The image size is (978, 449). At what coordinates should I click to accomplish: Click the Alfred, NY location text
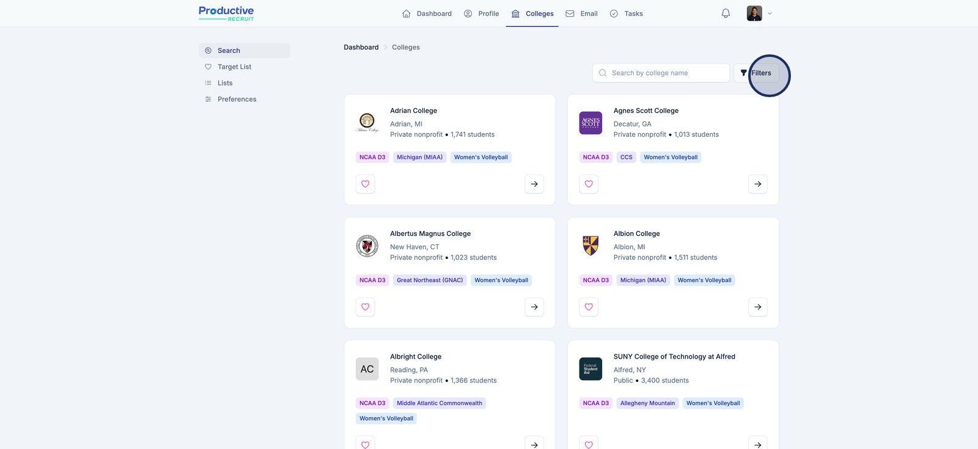coord(630,370)
